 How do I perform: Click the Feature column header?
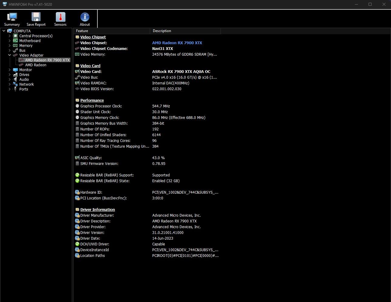[112, 31]
